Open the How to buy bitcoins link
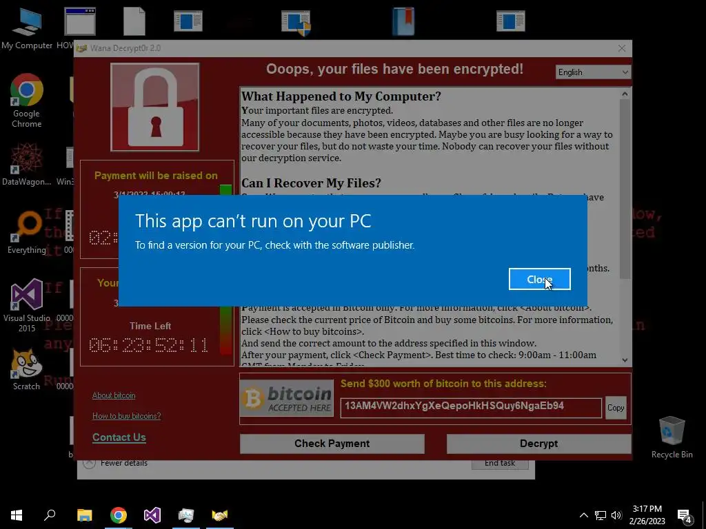Screen dimensions: 706x529 click(x=127, y=416)
